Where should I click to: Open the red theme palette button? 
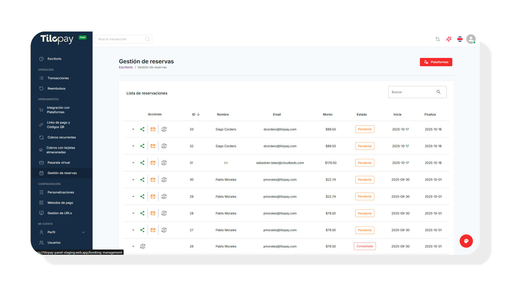tap(466, 241)
